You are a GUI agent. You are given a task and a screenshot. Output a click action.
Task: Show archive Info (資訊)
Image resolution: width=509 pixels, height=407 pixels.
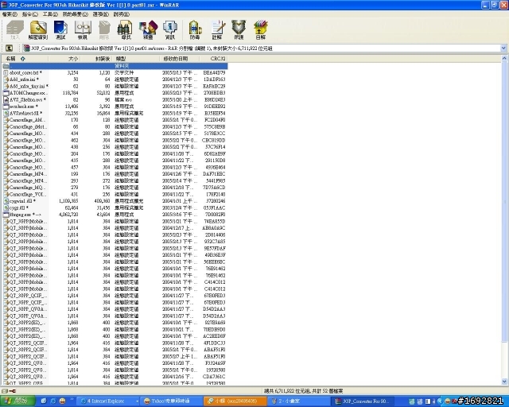(169, 30)
